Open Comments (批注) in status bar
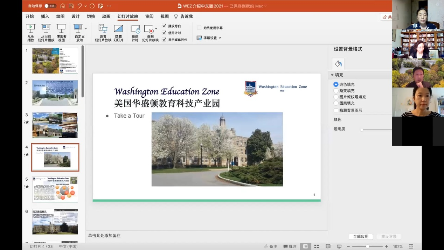 [x=290, y=246]
